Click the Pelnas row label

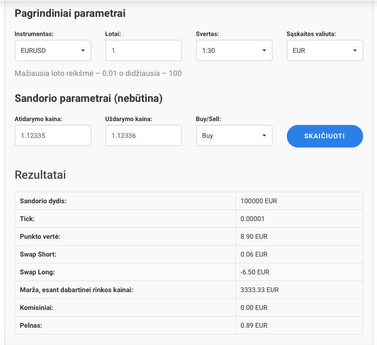click(31, 325)
